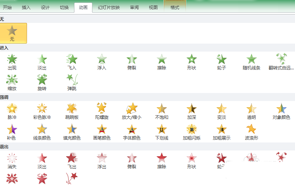
Task: Select the red 擦除 exit animation
Action: (x=162, y=161)
